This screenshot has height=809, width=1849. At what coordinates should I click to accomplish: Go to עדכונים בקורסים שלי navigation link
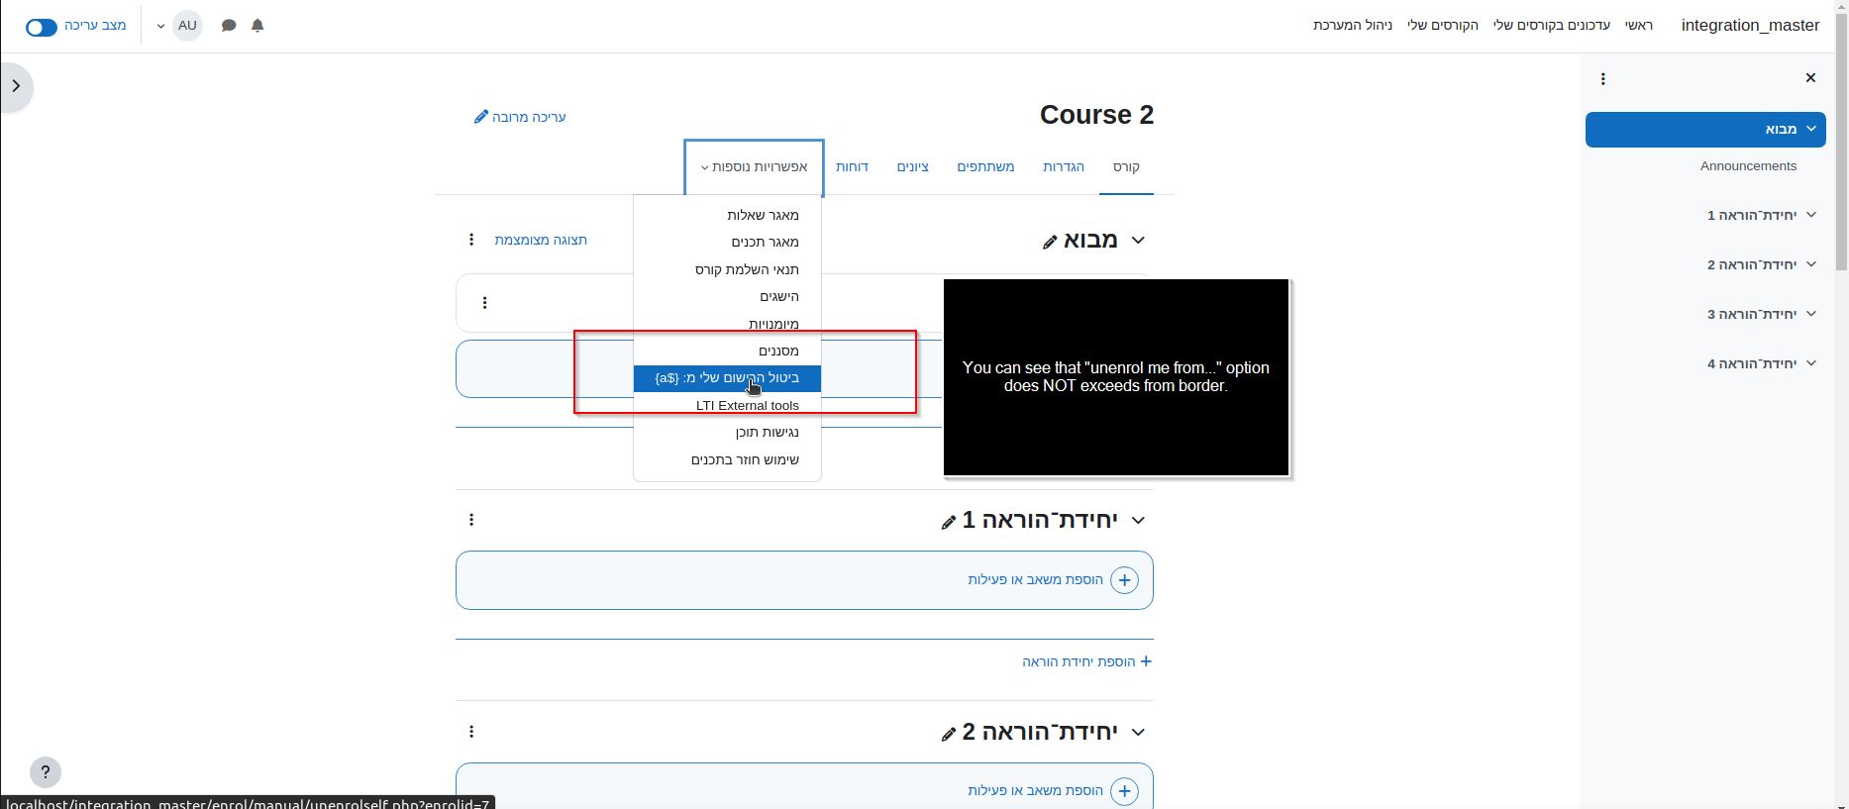(1551, 25)
